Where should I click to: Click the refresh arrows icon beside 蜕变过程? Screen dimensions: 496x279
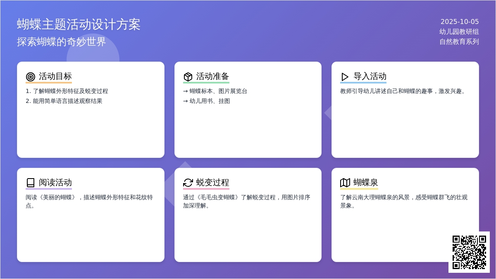pyautogui.click(x=188, y=183)
